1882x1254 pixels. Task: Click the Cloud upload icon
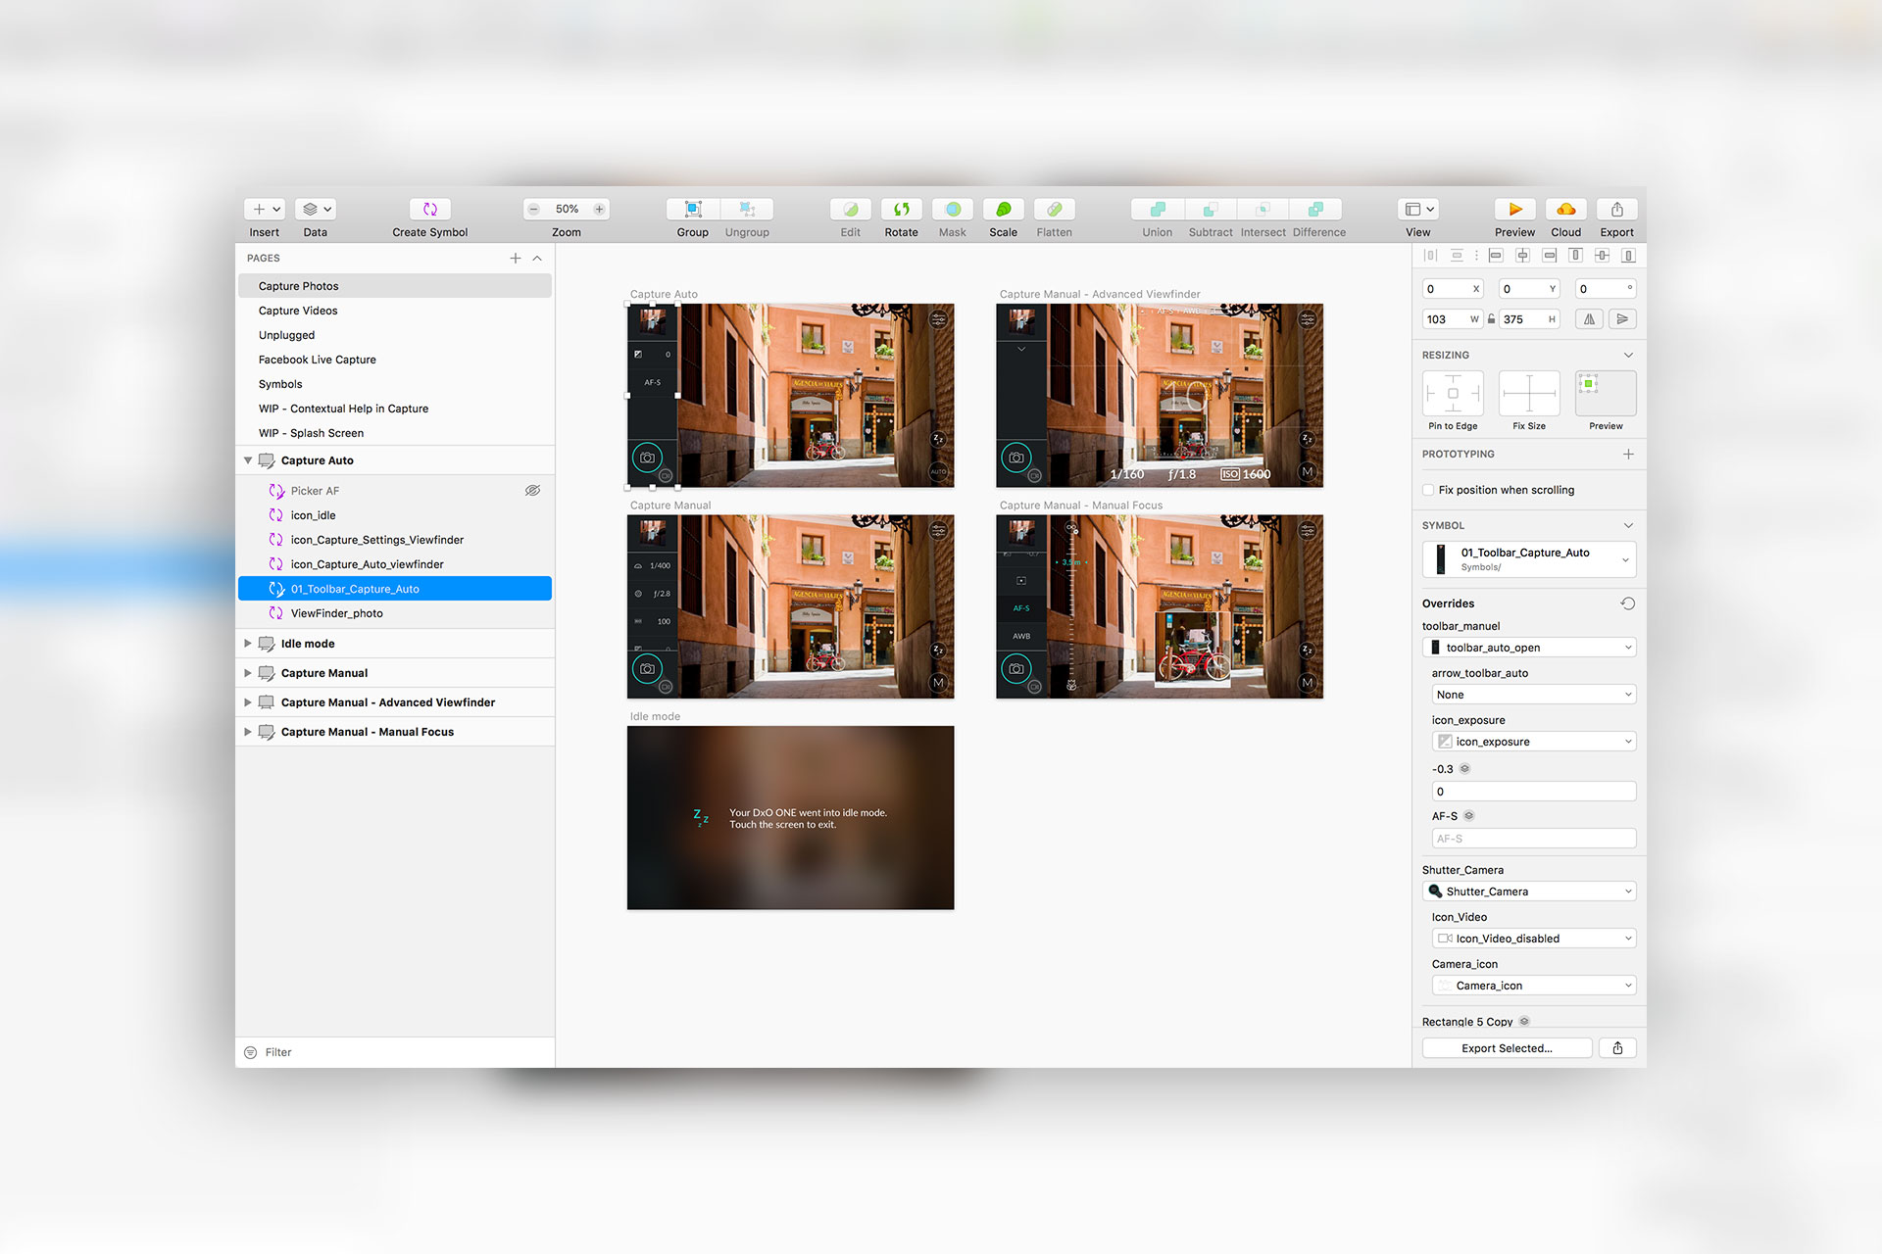pyautogui.click(x=1565, y=209)
